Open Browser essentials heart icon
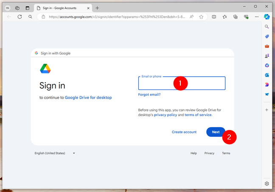The width and height of the screenshot is (275, 192). [x=246, y=17]
